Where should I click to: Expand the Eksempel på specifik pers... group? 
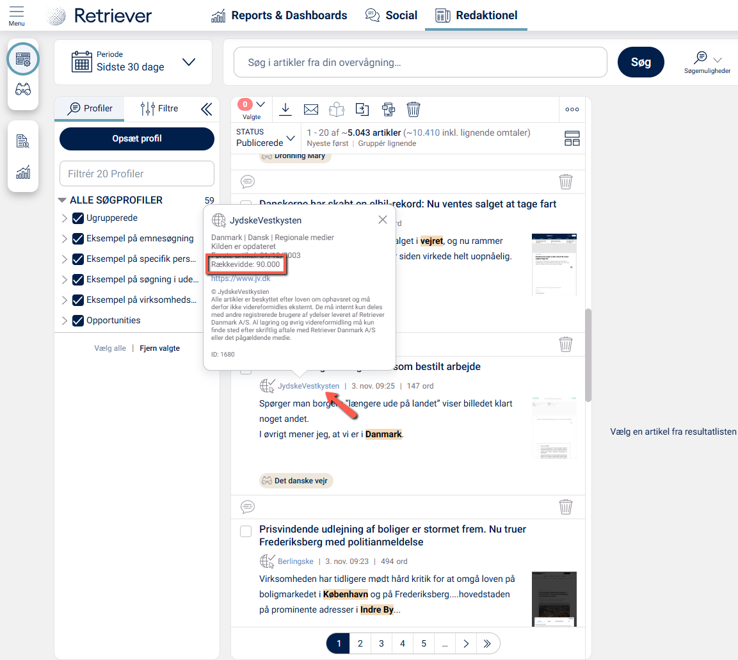point(65,259)
